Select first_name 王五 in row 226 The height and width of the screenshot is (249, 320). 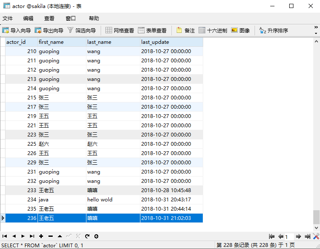pos(62,153)
